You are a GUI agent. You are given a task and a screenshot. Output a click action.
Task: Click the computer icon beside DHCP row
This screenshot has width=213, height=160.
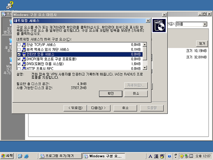tap(24, 59)
